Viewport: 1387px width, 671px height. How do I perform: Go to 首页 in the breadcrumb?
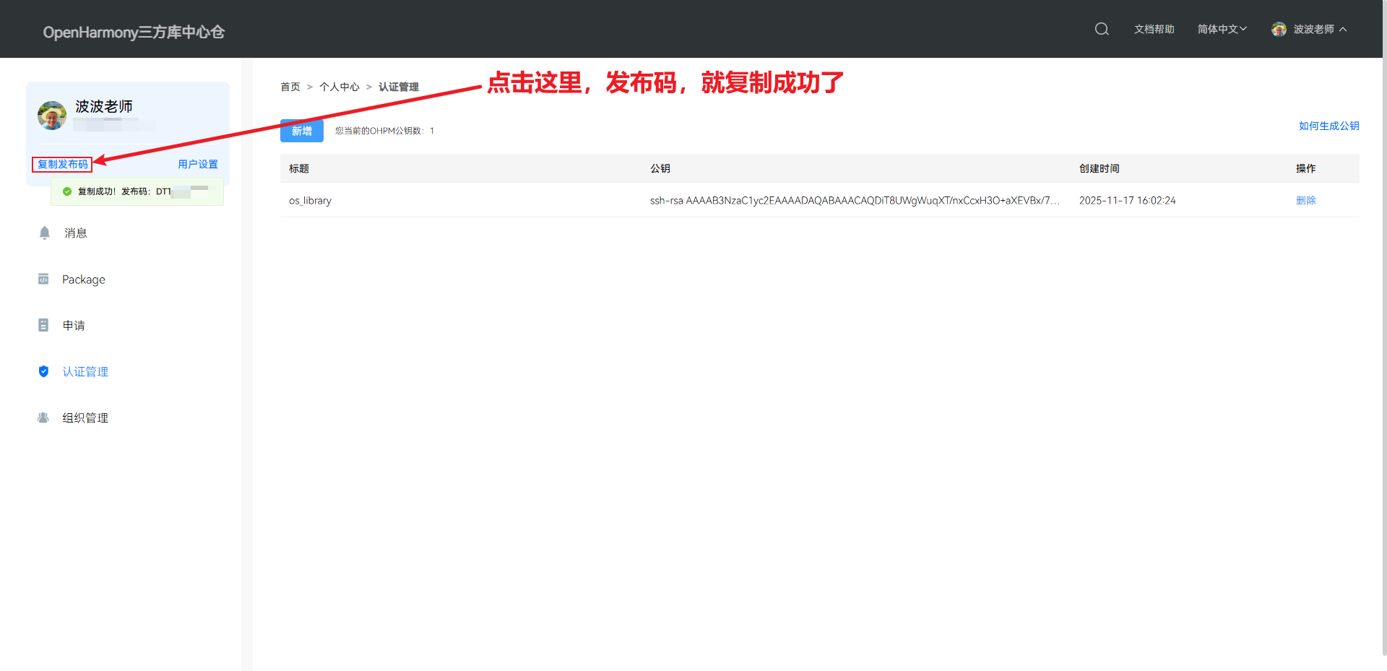(290, 87)
